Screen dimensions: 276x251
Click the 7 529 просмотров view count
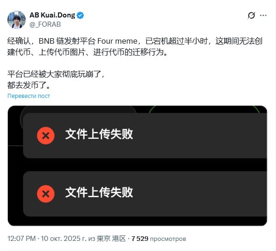[159, 239]
